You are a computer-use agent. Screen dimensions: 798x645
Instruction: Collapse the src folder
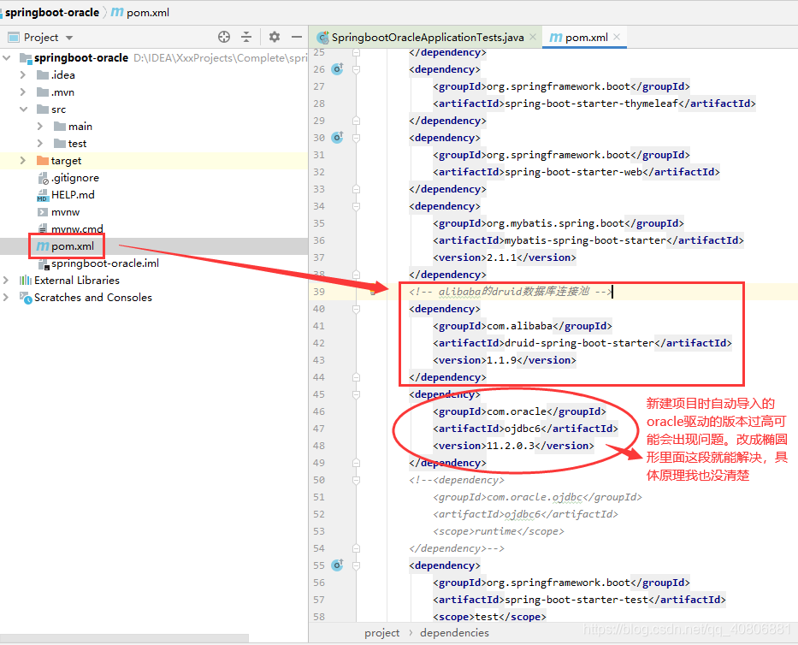tap(23, 109)
